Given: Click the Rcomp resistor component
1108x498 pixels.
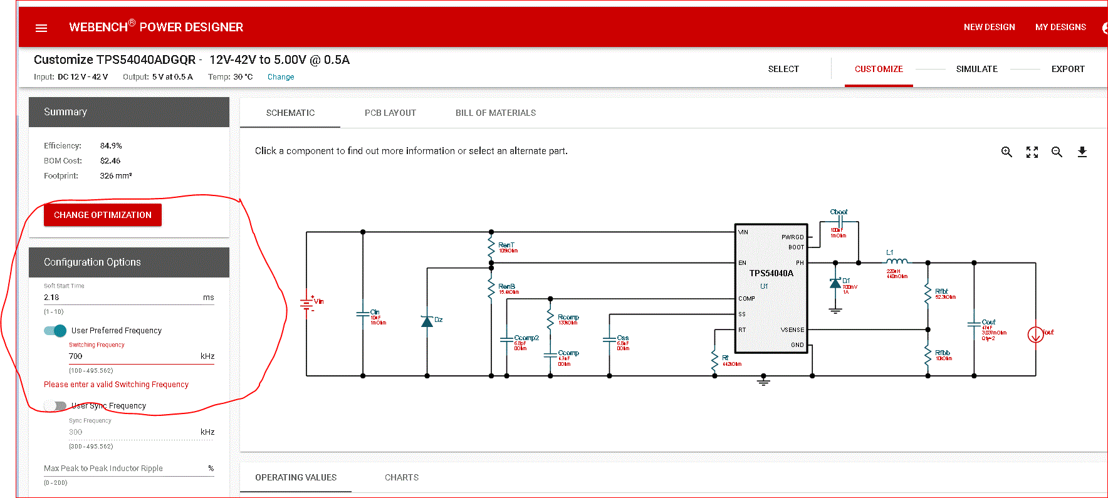Looking at the screenshot, I should (550, 320).
